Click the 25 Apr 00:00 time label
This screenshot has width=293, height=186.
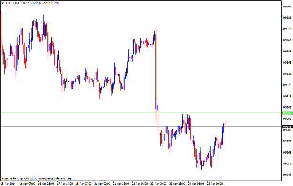pos(215,184)
